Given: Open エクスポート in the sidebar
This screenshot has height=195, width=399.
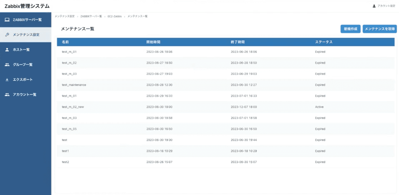Looking at the screenshot, I should pyautogui.click(x=25, y=80).
